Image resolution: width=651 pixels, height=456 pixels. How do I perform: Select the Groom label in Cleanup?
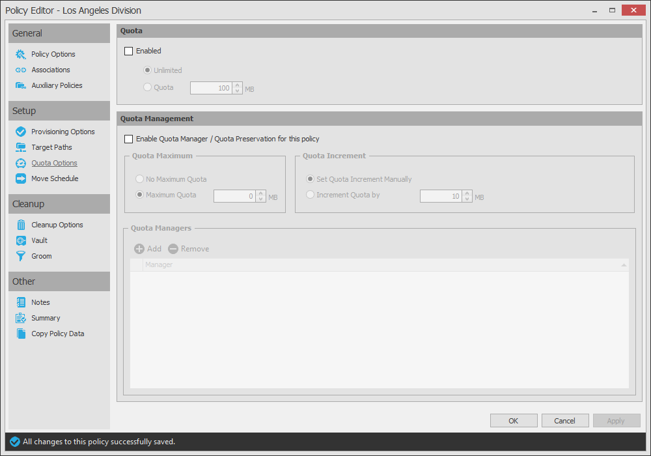tap(42, 256)
